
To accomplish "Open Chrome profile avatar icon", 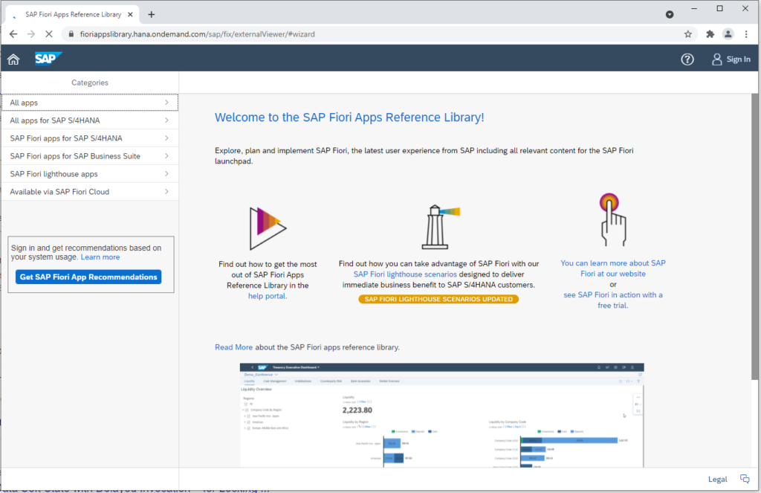I will tap(728, 34).
